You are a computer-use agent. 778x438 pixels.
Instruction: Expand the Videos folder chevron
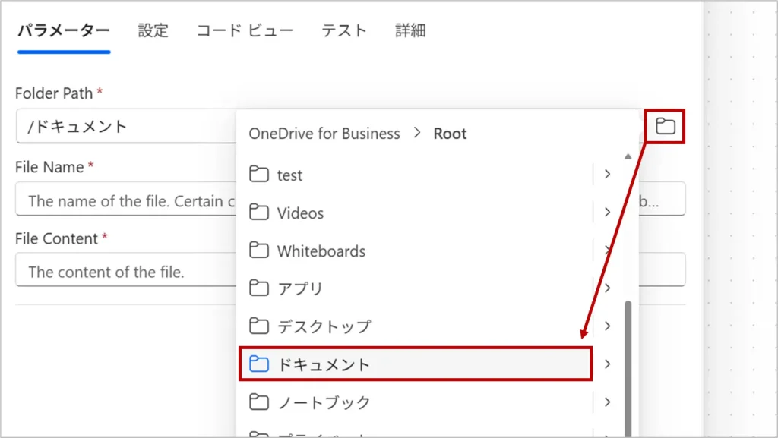607,213
